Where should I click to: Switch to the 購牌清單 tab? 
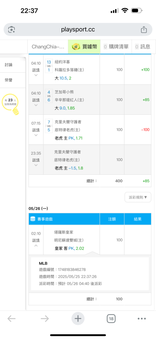[x=116, y=46]
